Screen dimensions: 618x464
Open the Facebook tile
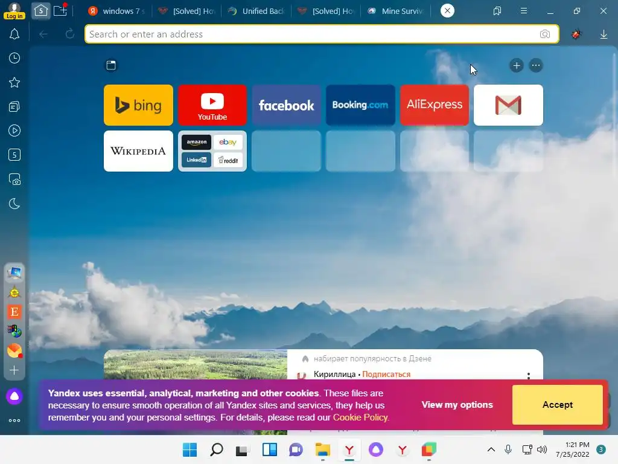pyautogui.click(x=287, y=105)
